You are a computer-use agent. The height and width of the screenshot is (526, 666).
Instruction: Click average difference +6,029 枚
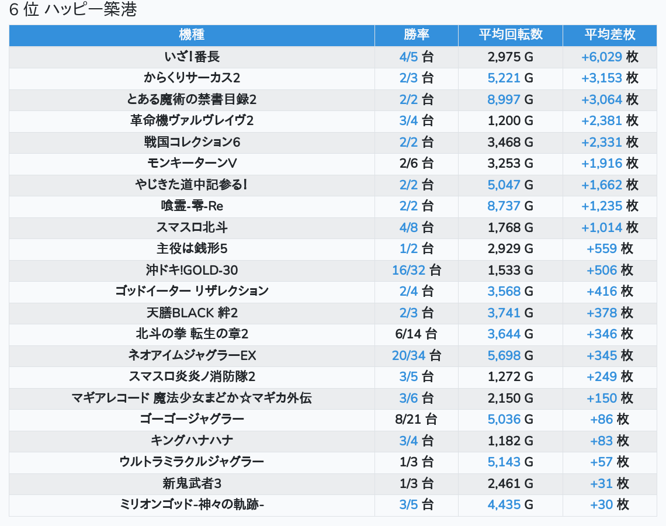[609, 57]
